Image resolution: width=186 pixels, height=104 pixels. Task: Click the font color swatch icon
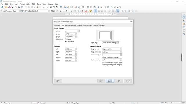pyautogui.click(x=86, y=11)
